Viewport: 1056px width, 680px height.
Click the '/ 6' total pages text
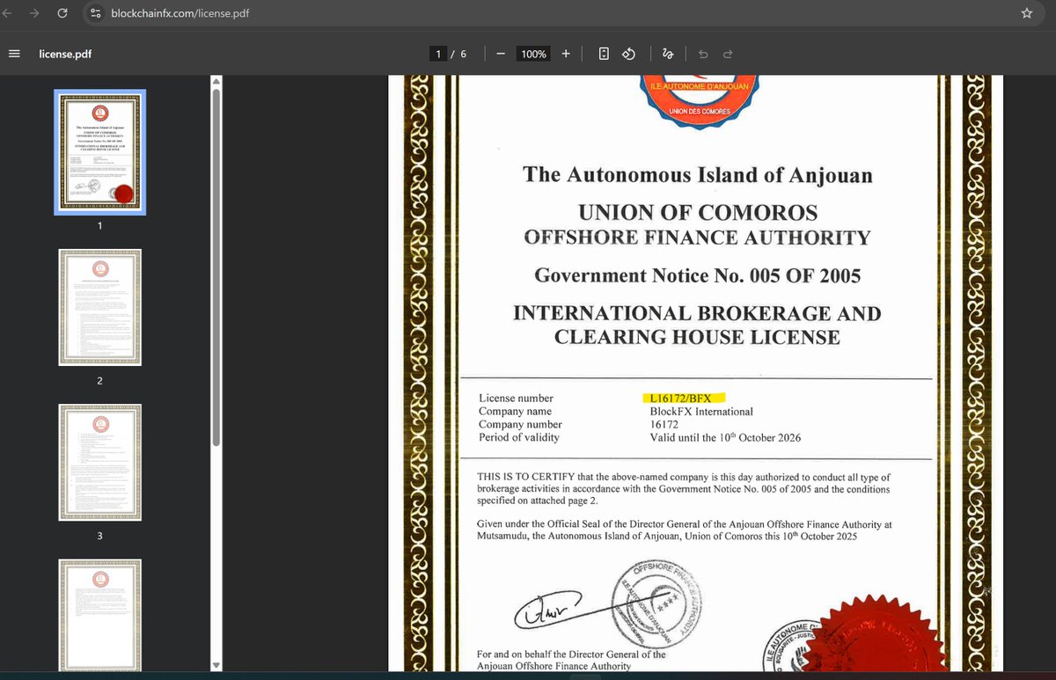(458, 54)
